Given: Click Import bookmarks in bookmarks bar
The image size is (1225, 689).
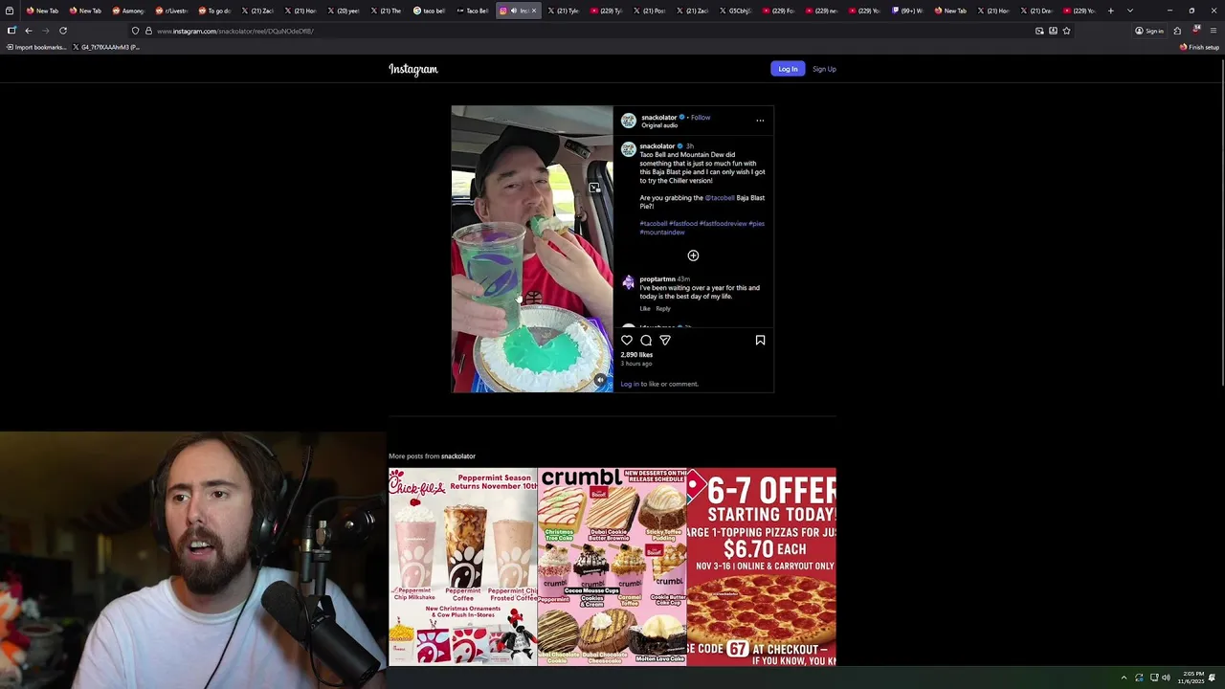Looking at the screenshot, I should tap(36, 47).
